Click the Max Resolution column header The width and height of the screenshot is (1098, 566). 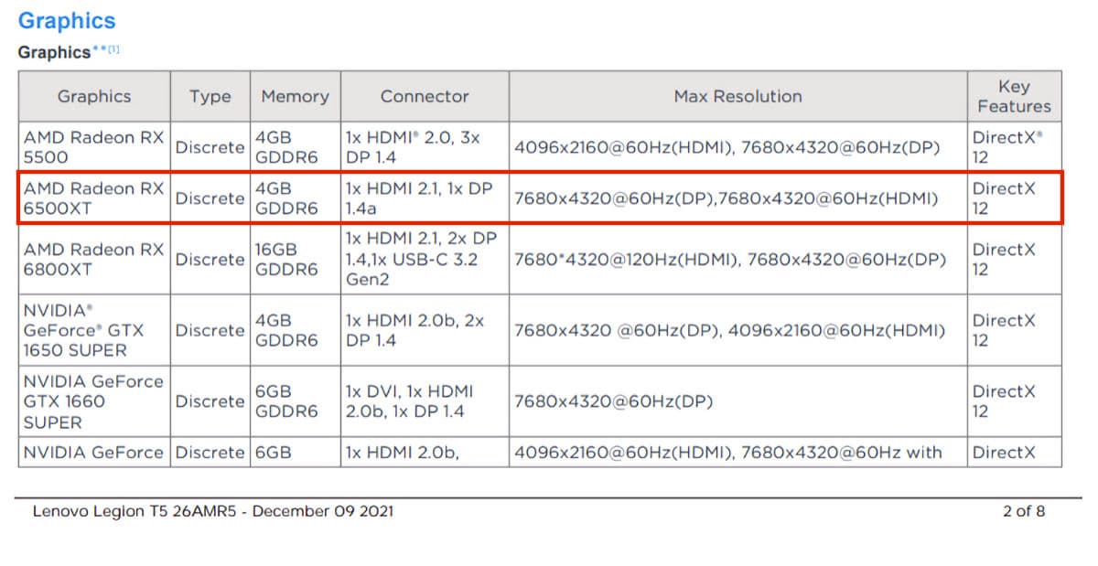(737, 96)
